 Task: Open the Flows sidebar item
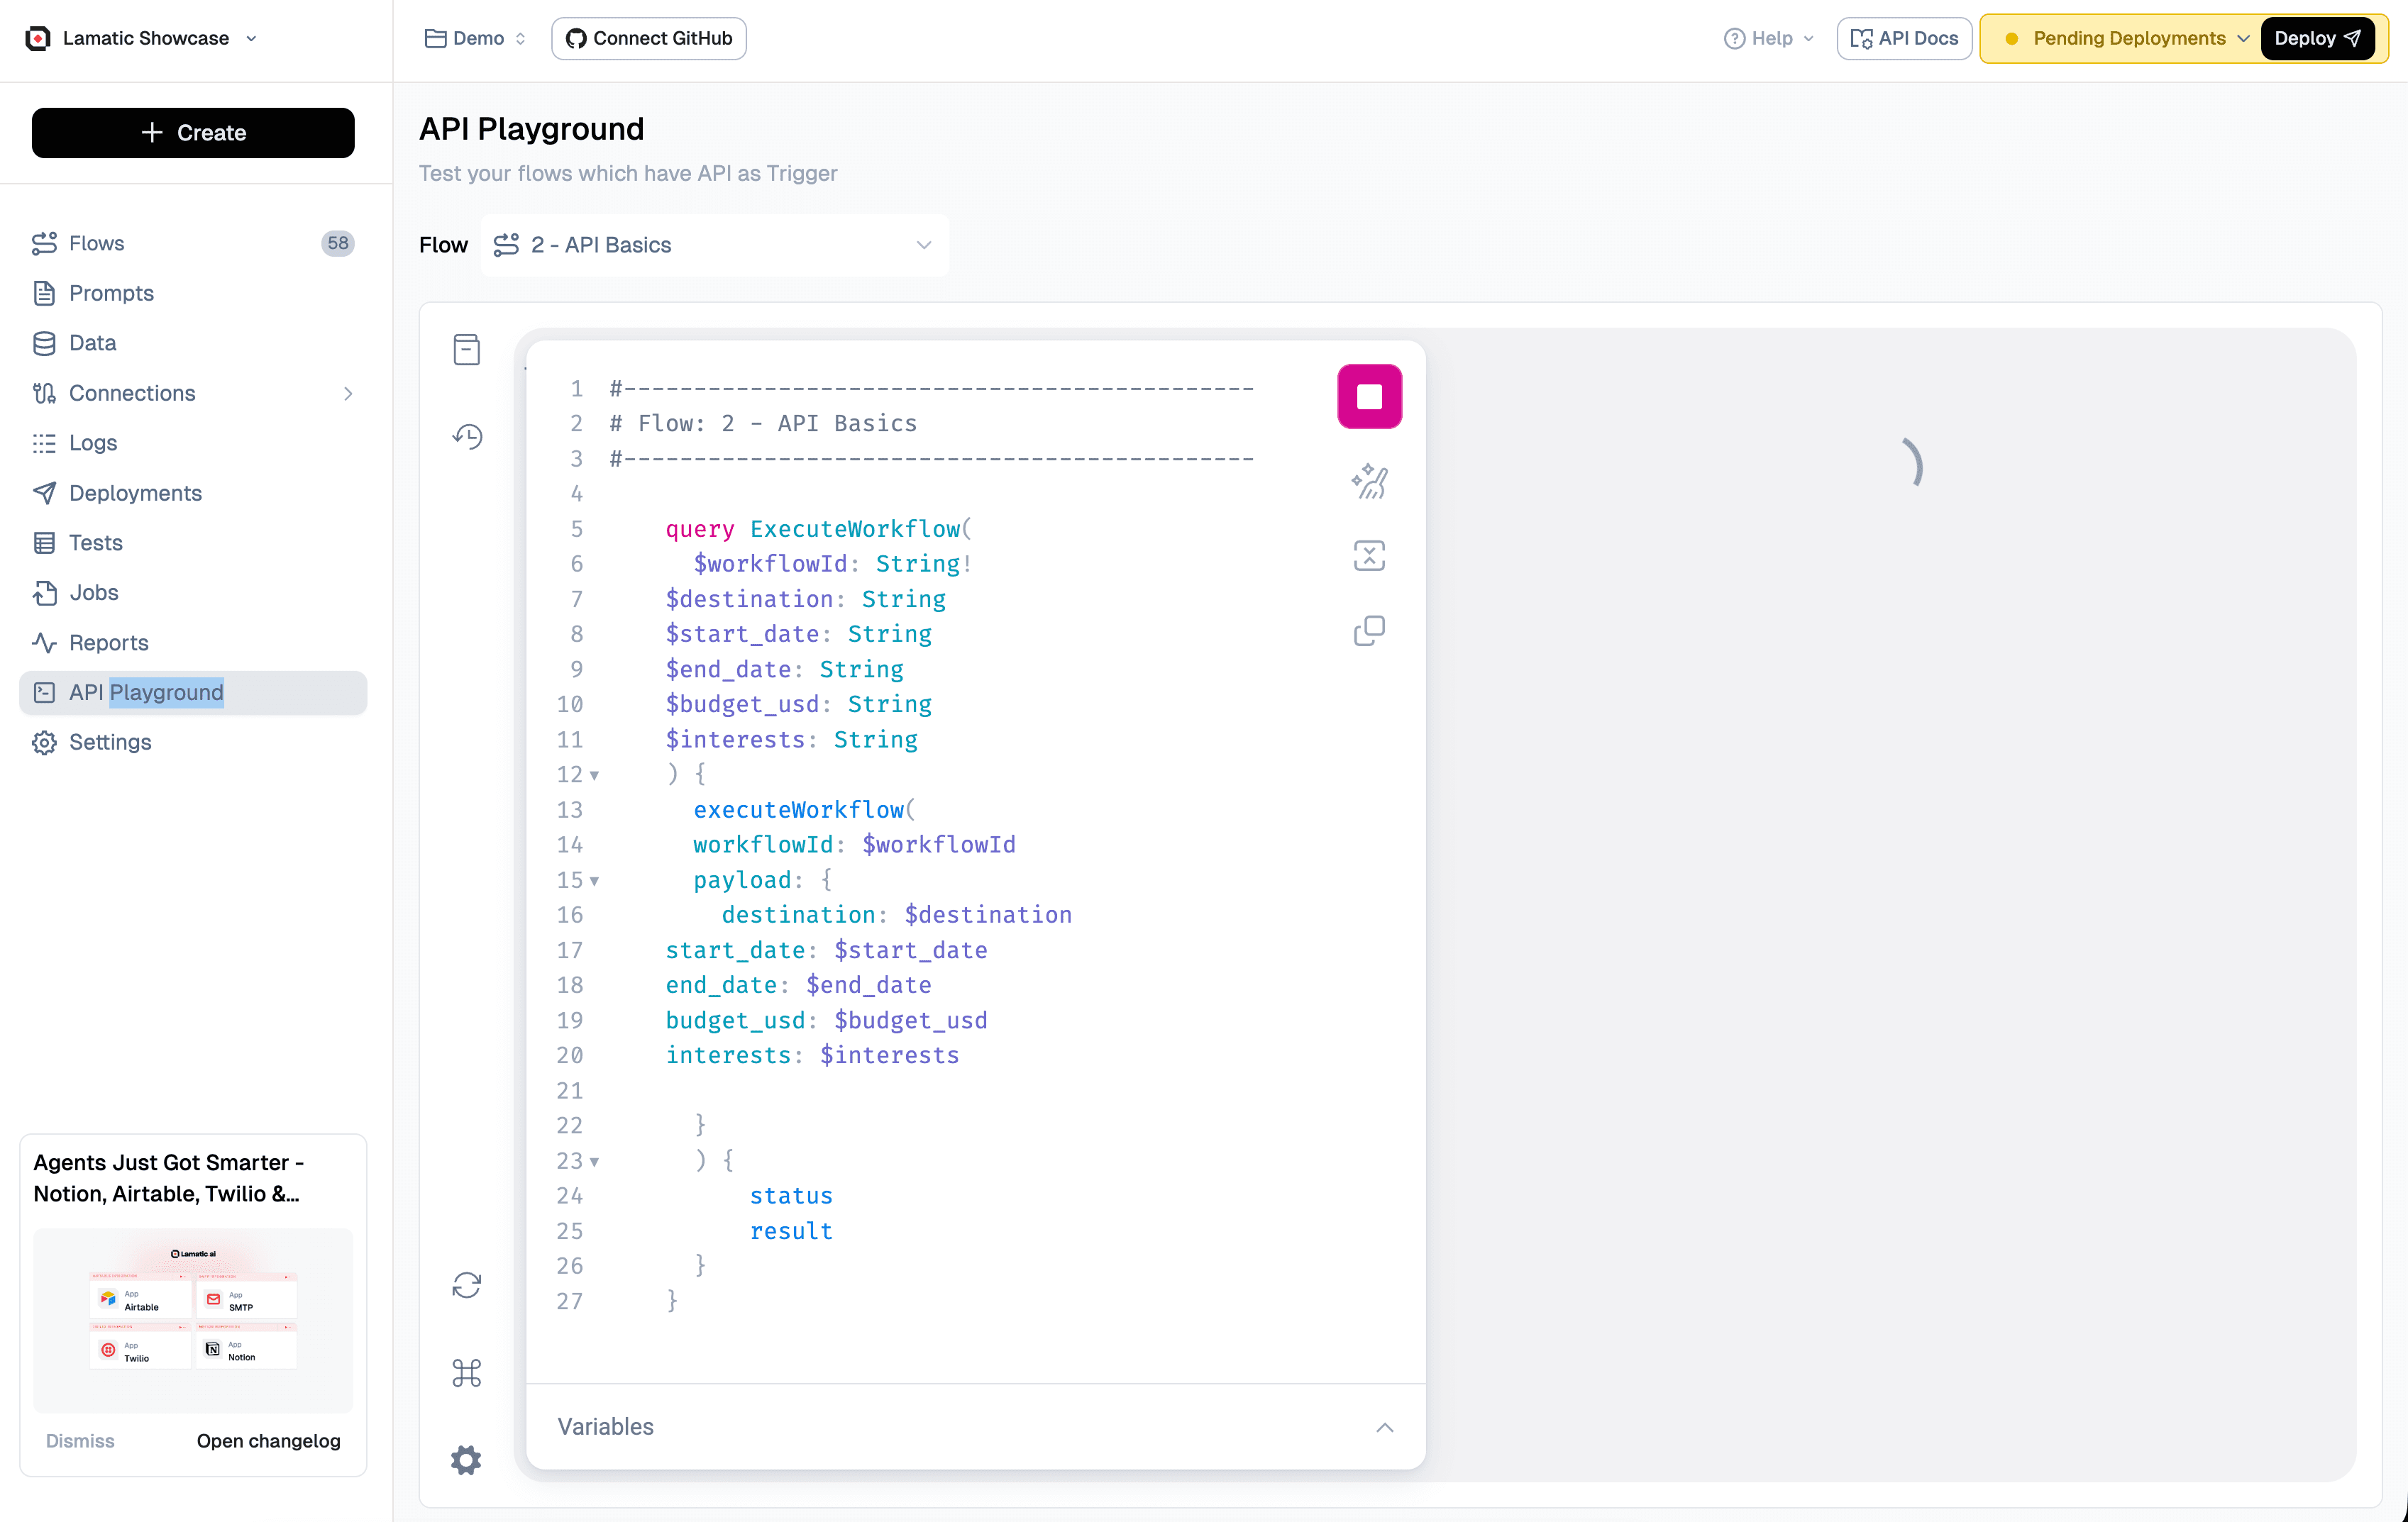96,243
